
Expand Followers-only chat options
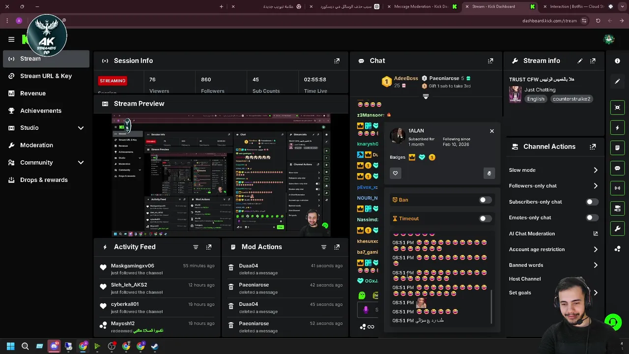coord(596,186)
